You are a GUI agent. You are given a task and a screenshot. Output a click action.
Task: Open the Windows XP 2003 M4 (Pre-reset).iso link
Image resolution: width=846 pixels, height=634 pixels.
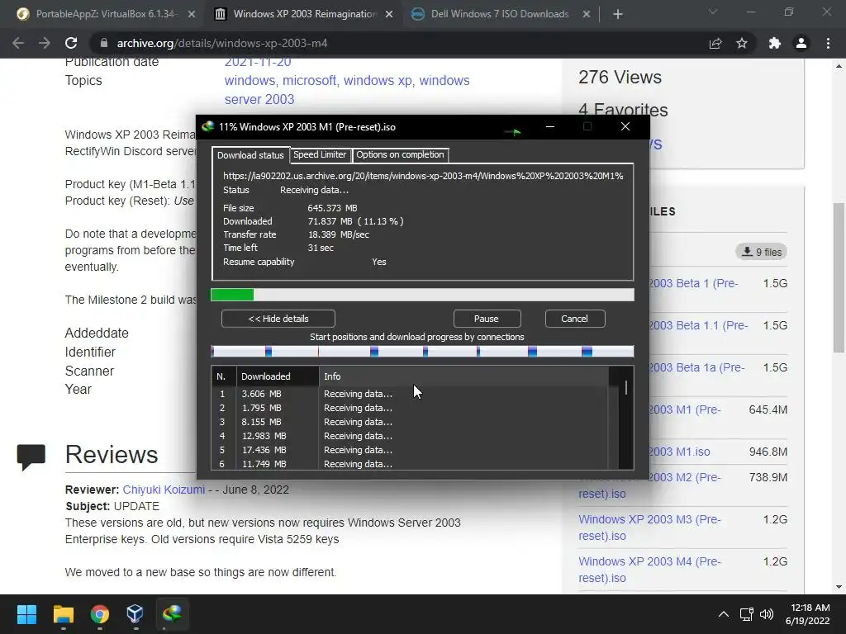[x=649, y=570]
